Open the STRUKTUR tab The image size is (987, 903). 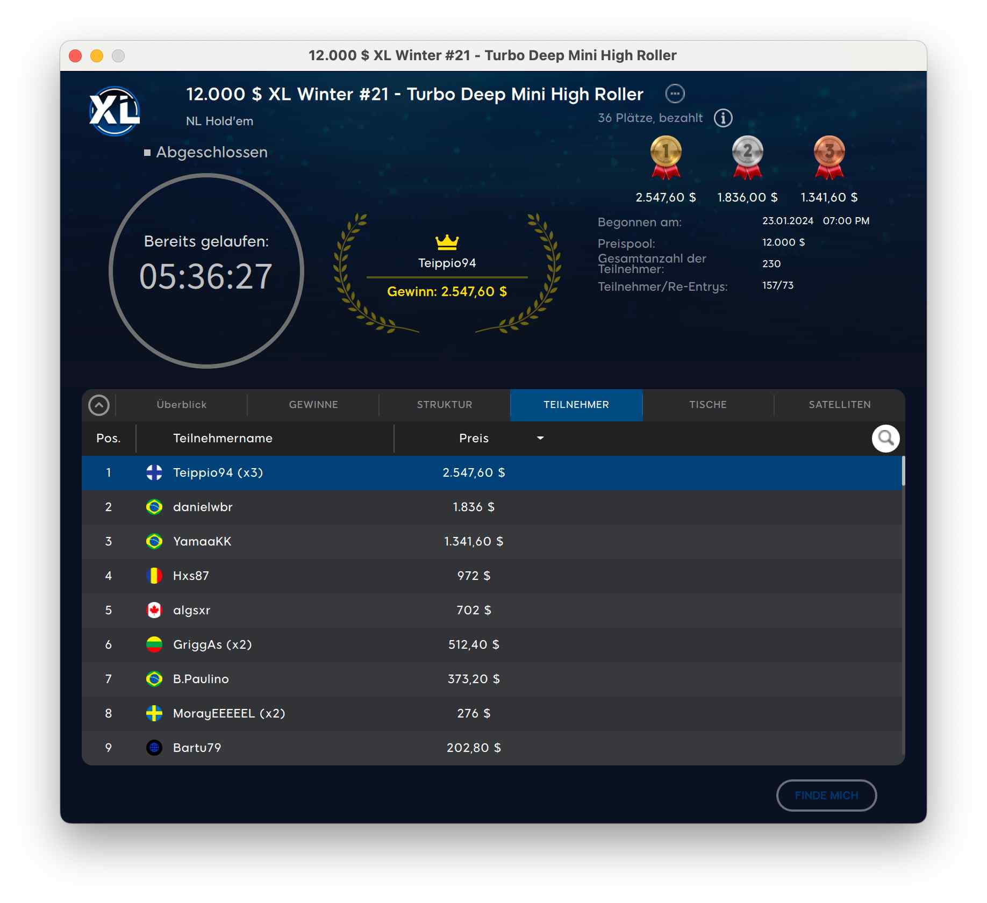(x=445, y=405)
